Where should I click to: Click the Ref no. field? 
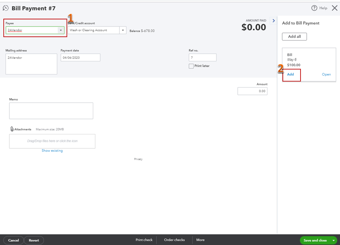(203, 58)
